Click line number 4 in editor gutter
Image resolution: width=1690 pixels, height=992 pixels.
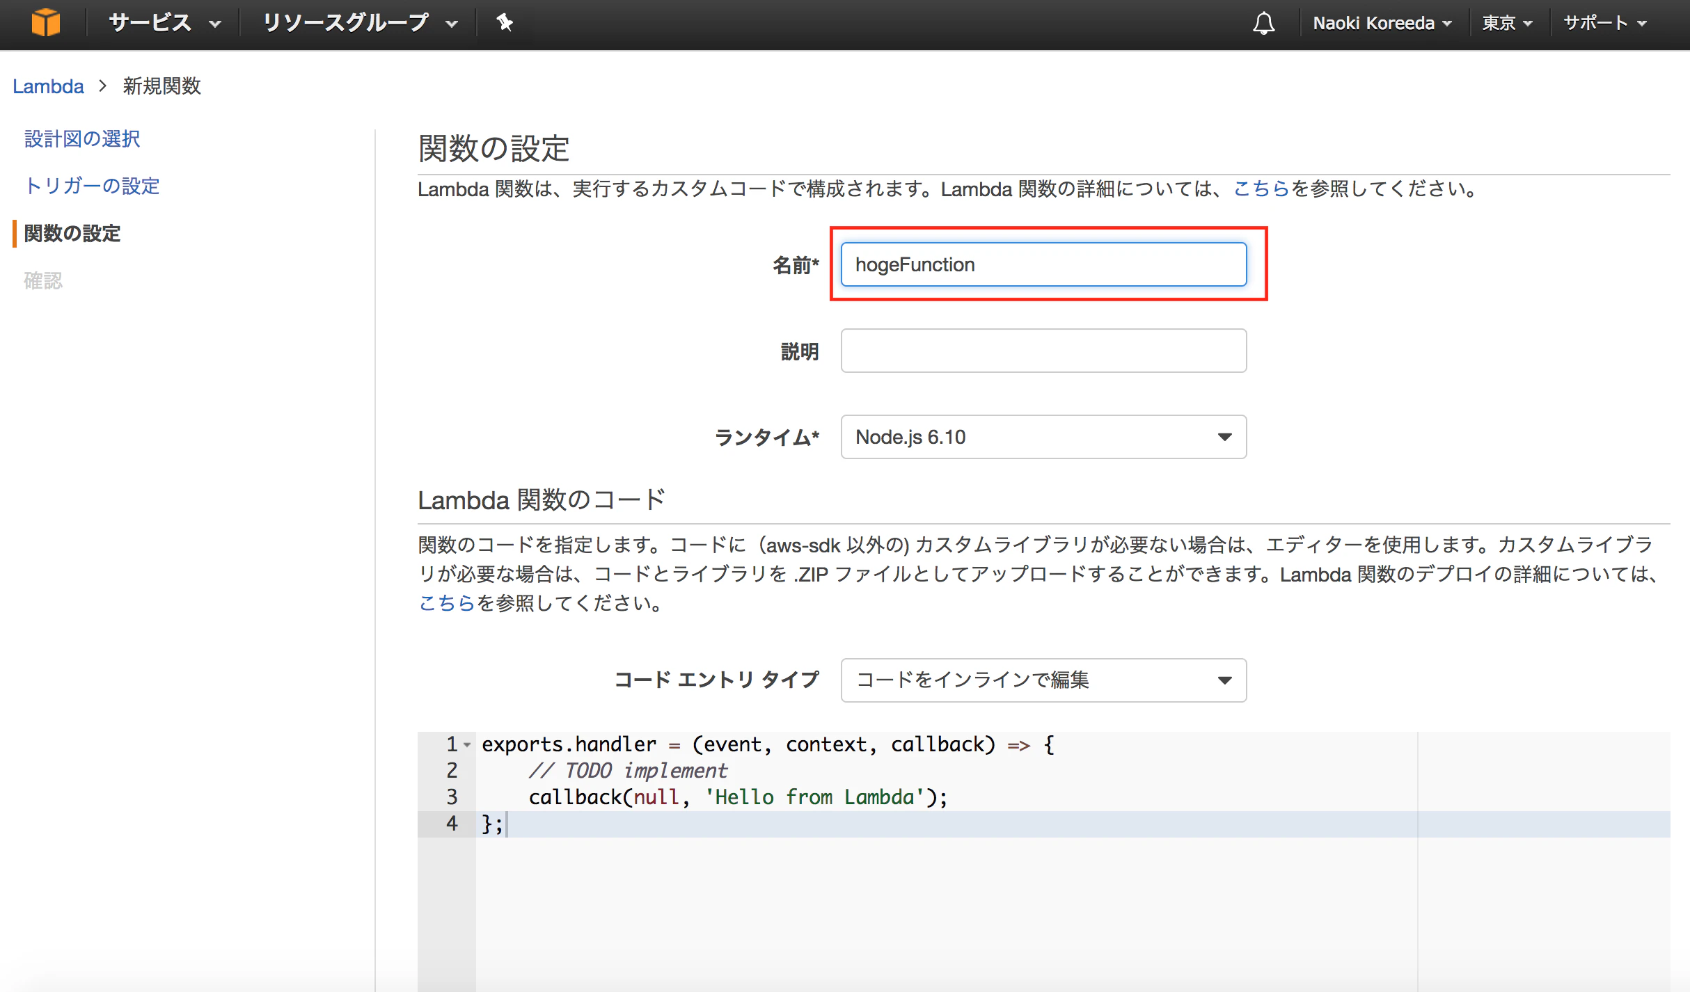point(452,824)
